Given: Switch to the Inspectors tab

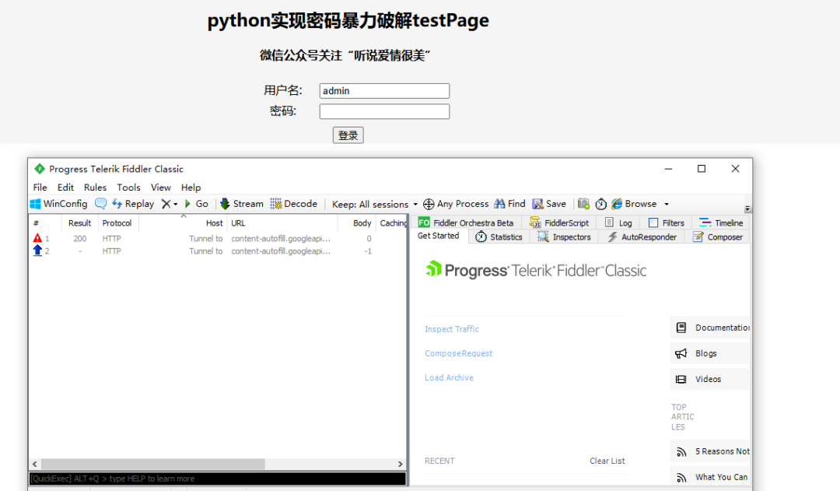Looking at the screenshot, I should pyautogui.click(x=564, y=237).
